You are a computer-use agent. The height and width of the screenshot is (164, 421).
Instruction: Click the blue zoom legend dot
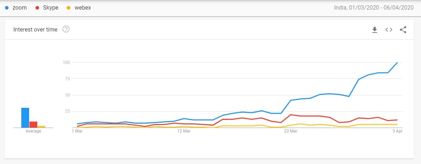tap(7, 8)
